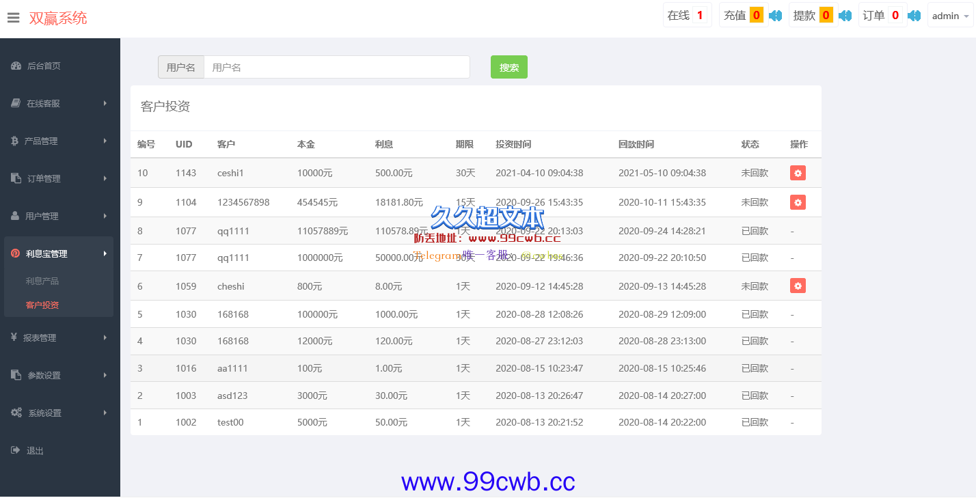Click the dashboard icon beside 后台首页
Viewport: 976px width, 498px height.
(16, 66)
